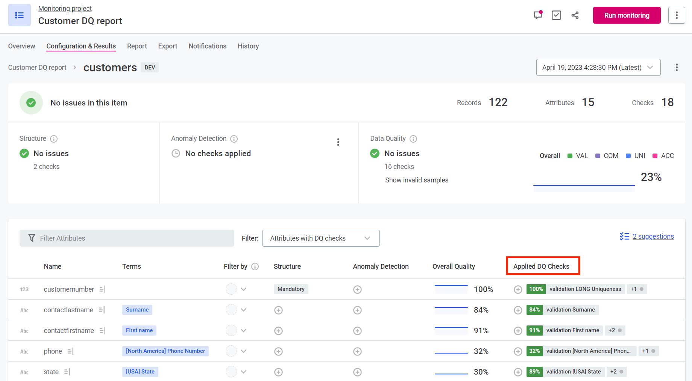The width and height of the screenshot is (692, 381).
Task: Open the comments icon with notification dot
Action: pyautogui.click(x=537, y=15)
